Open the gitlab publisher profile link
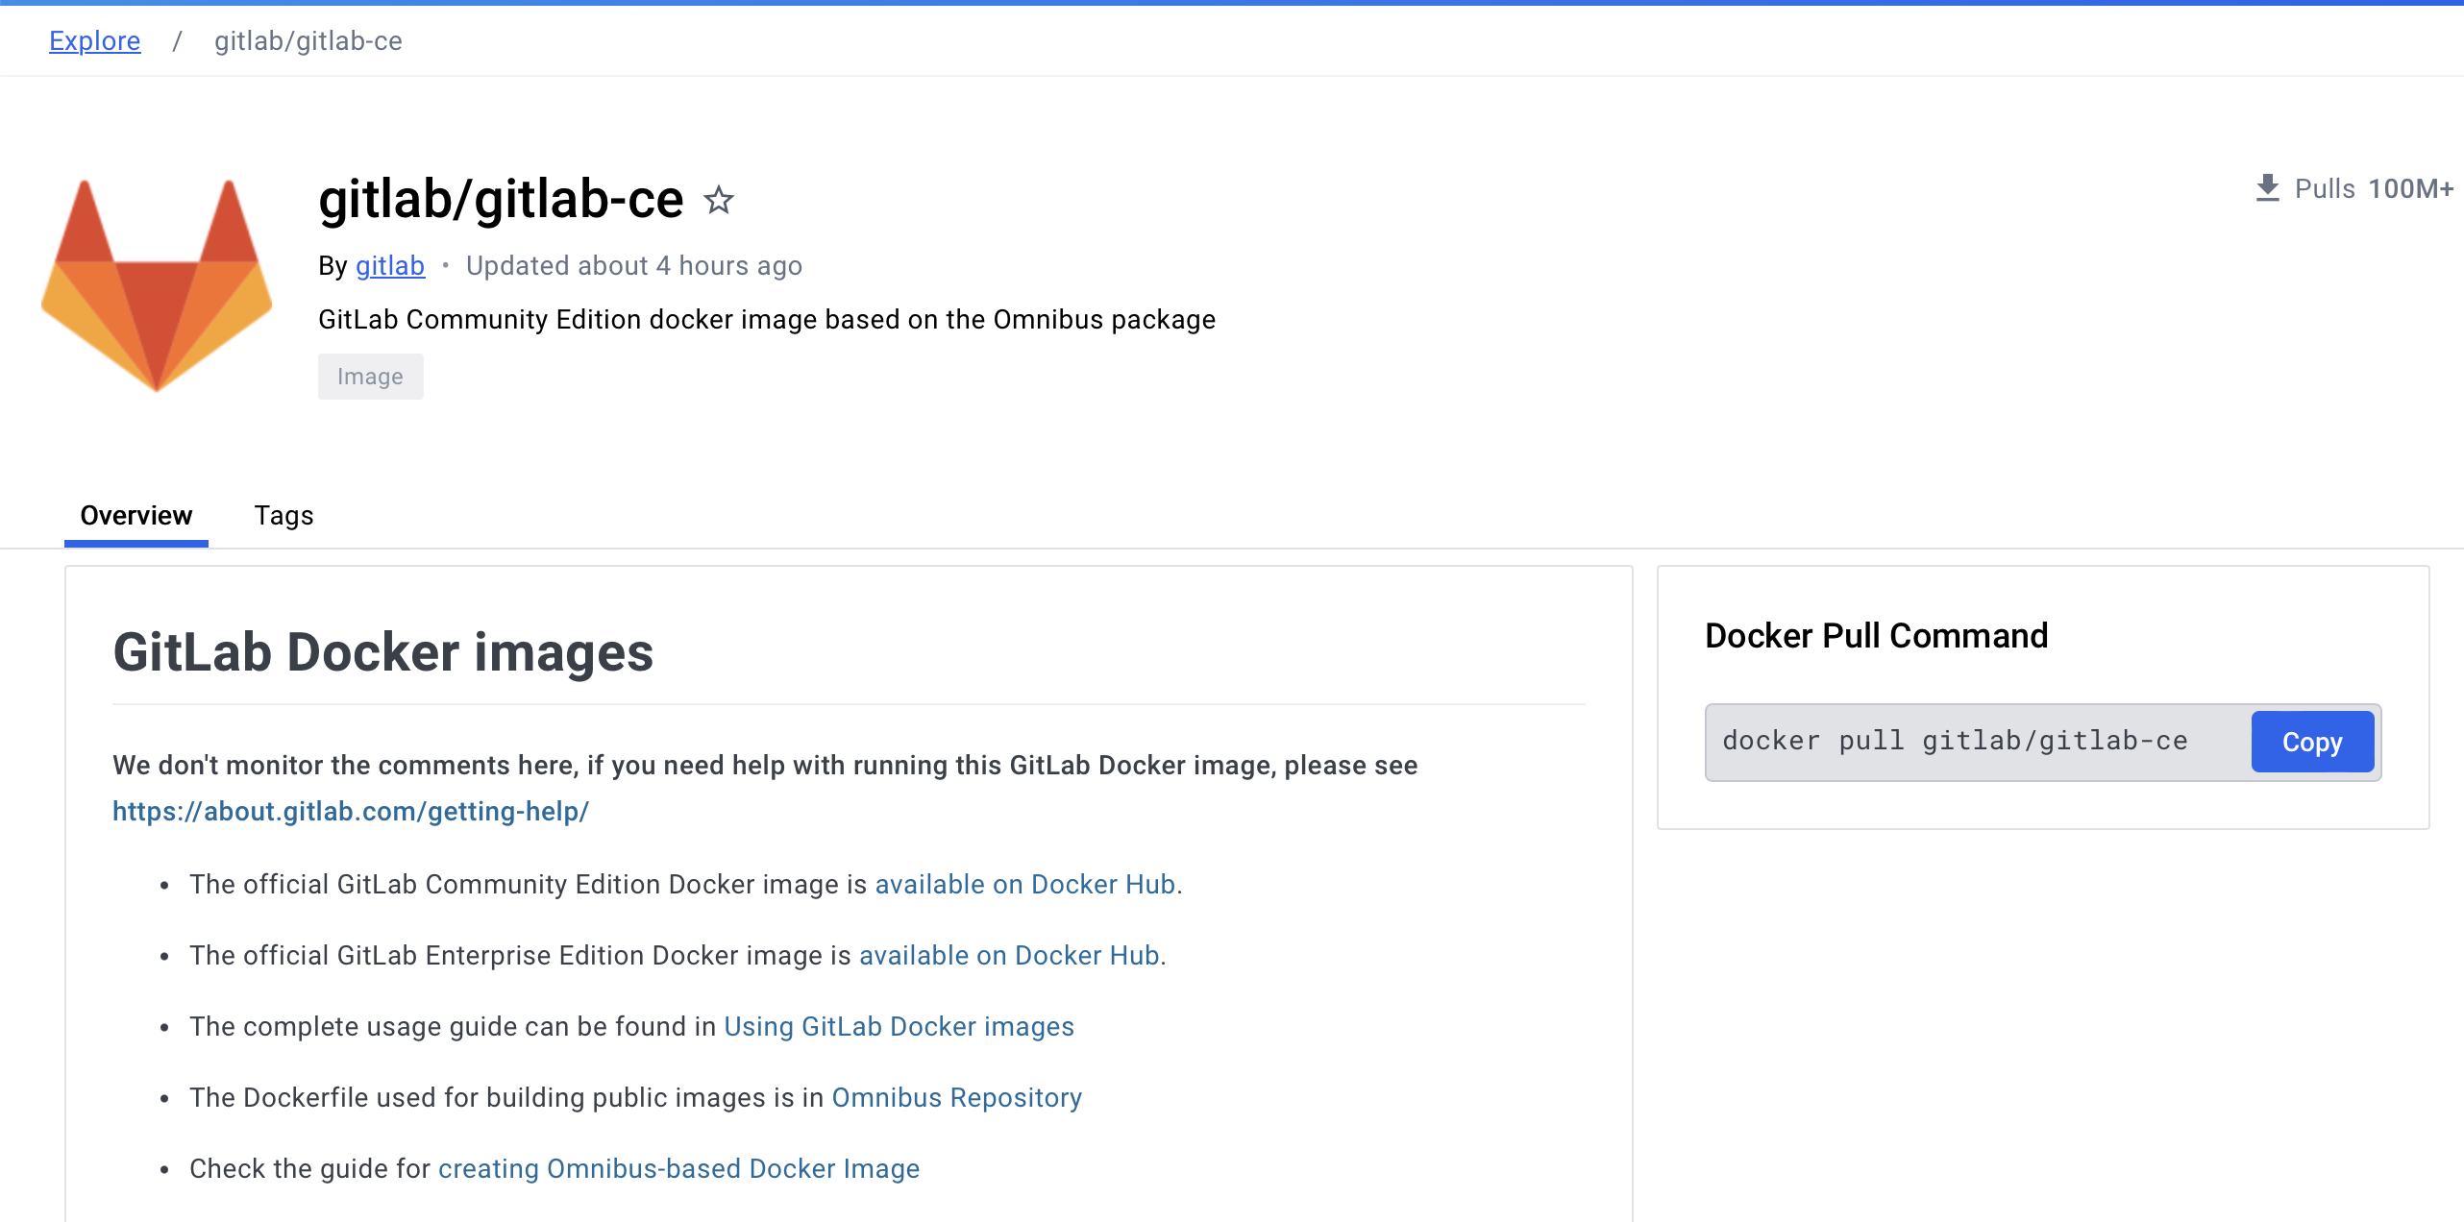2464x1222 pixels. pyautogui.click(x=390, y=265)
